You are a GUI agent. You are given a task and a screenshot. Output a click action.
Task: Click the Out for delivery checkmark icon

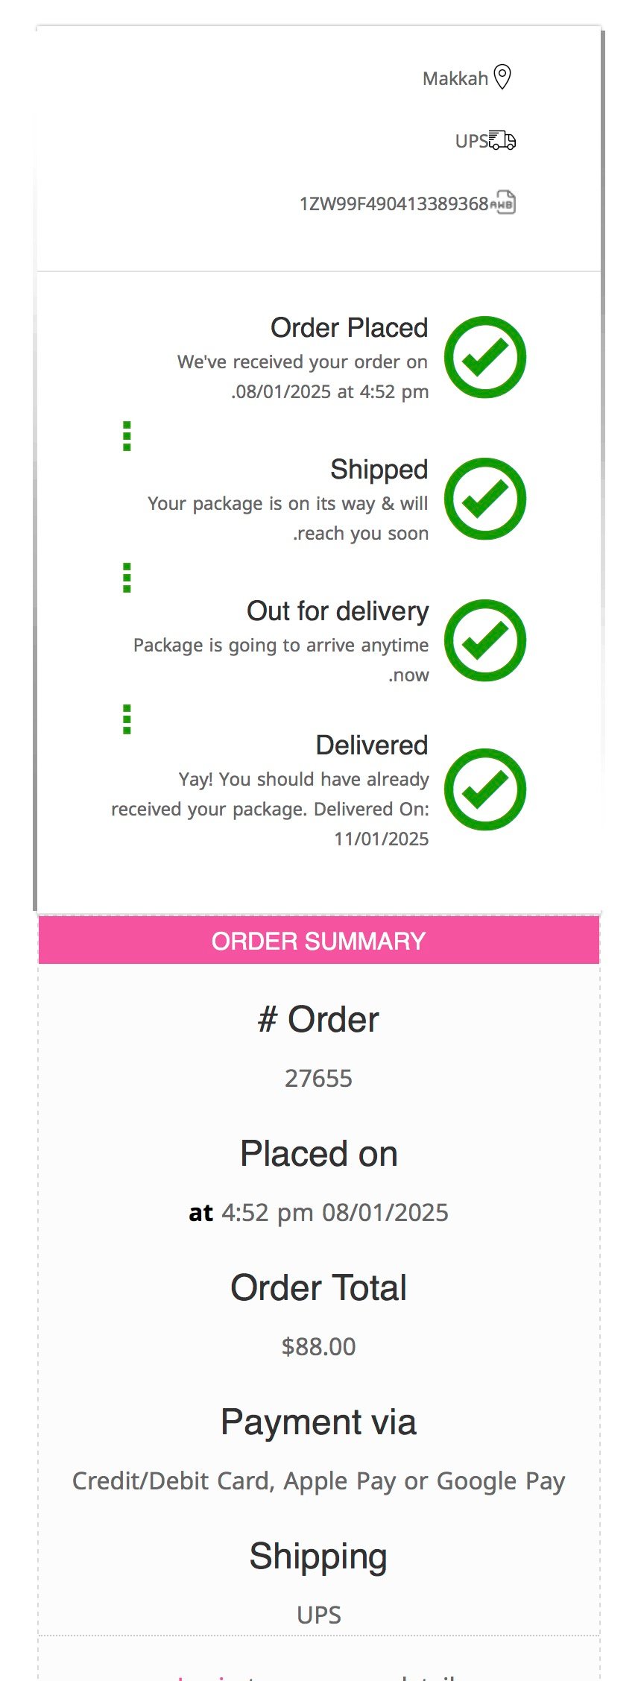(485, 640)
